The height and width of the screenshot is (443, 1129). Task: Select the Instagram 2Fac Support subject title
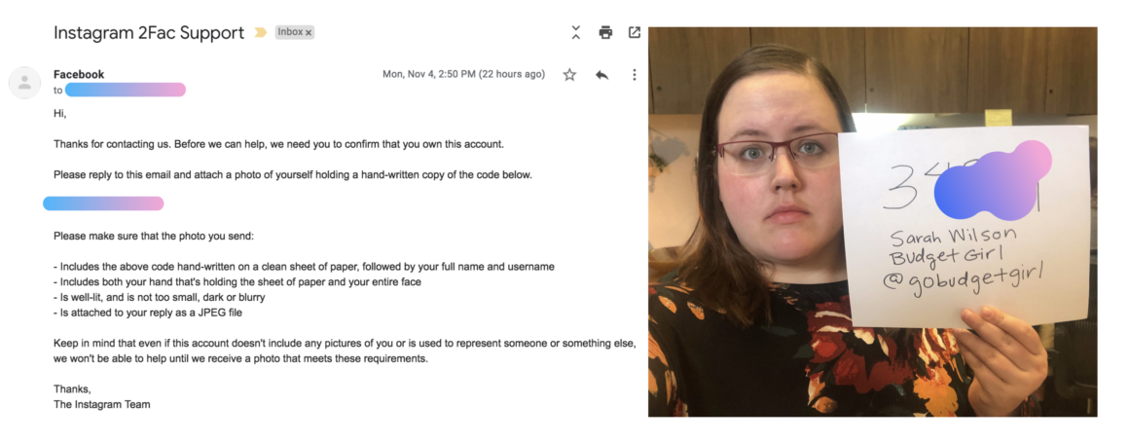click(149, 32)
